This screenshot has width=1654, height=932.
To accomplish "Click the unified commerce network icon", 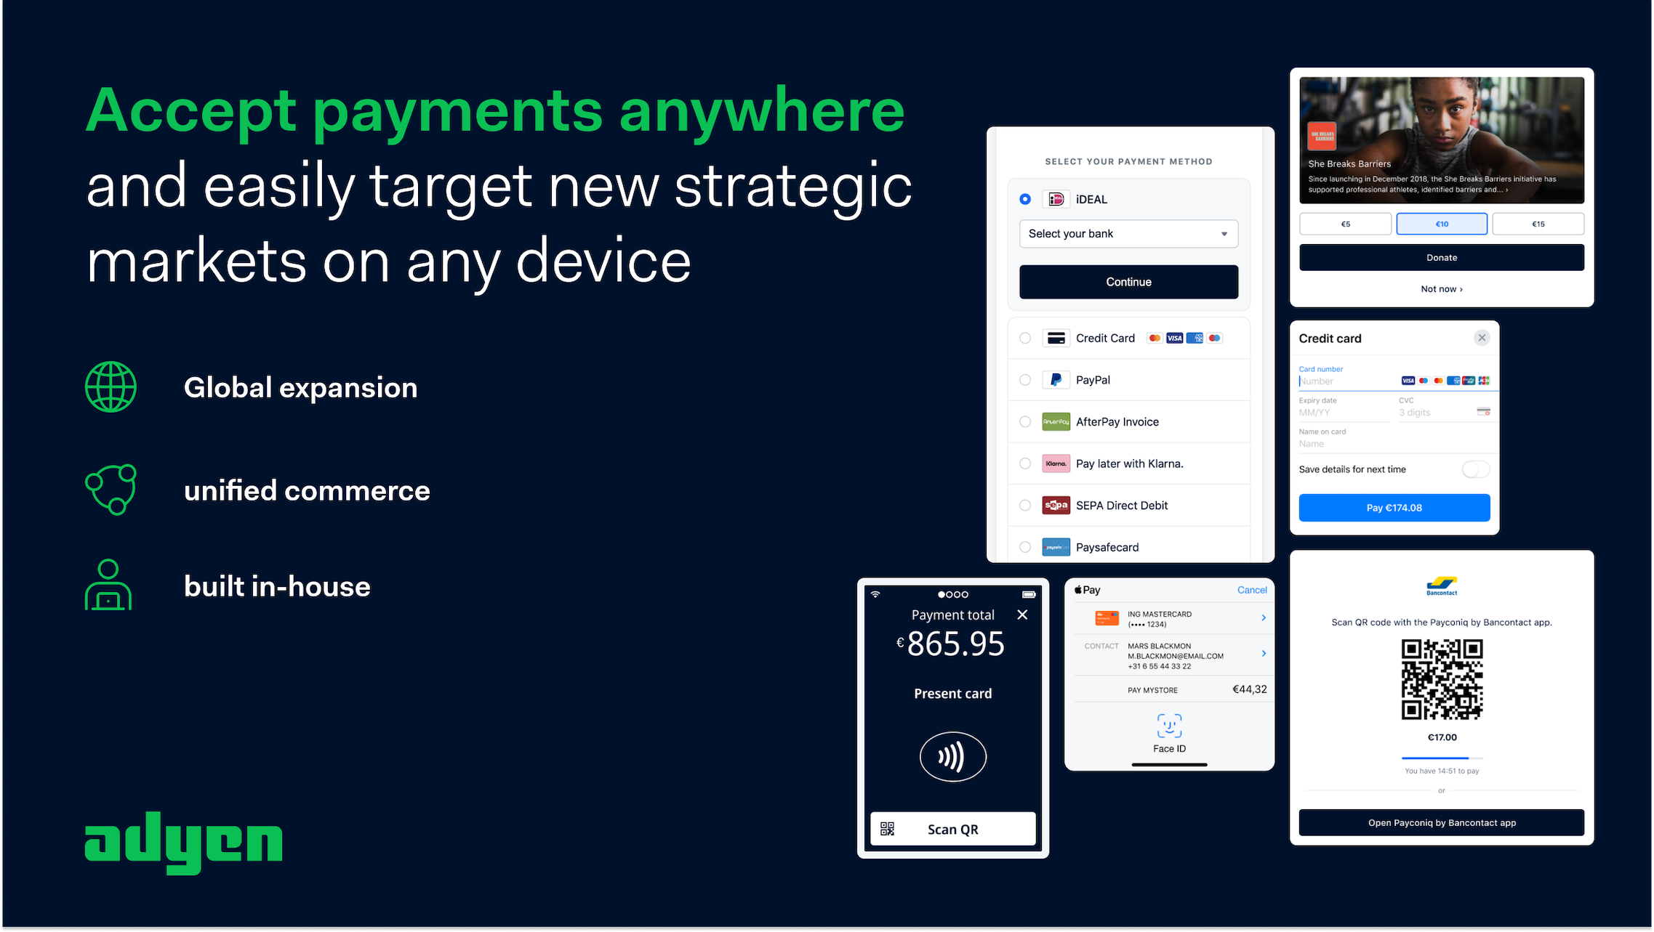I will [111, 490].
